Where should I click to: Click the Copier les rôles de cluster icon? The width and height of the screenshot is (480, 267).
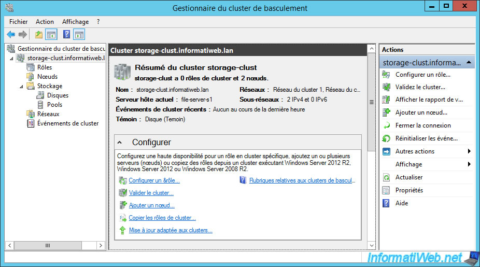click(123, 218)
